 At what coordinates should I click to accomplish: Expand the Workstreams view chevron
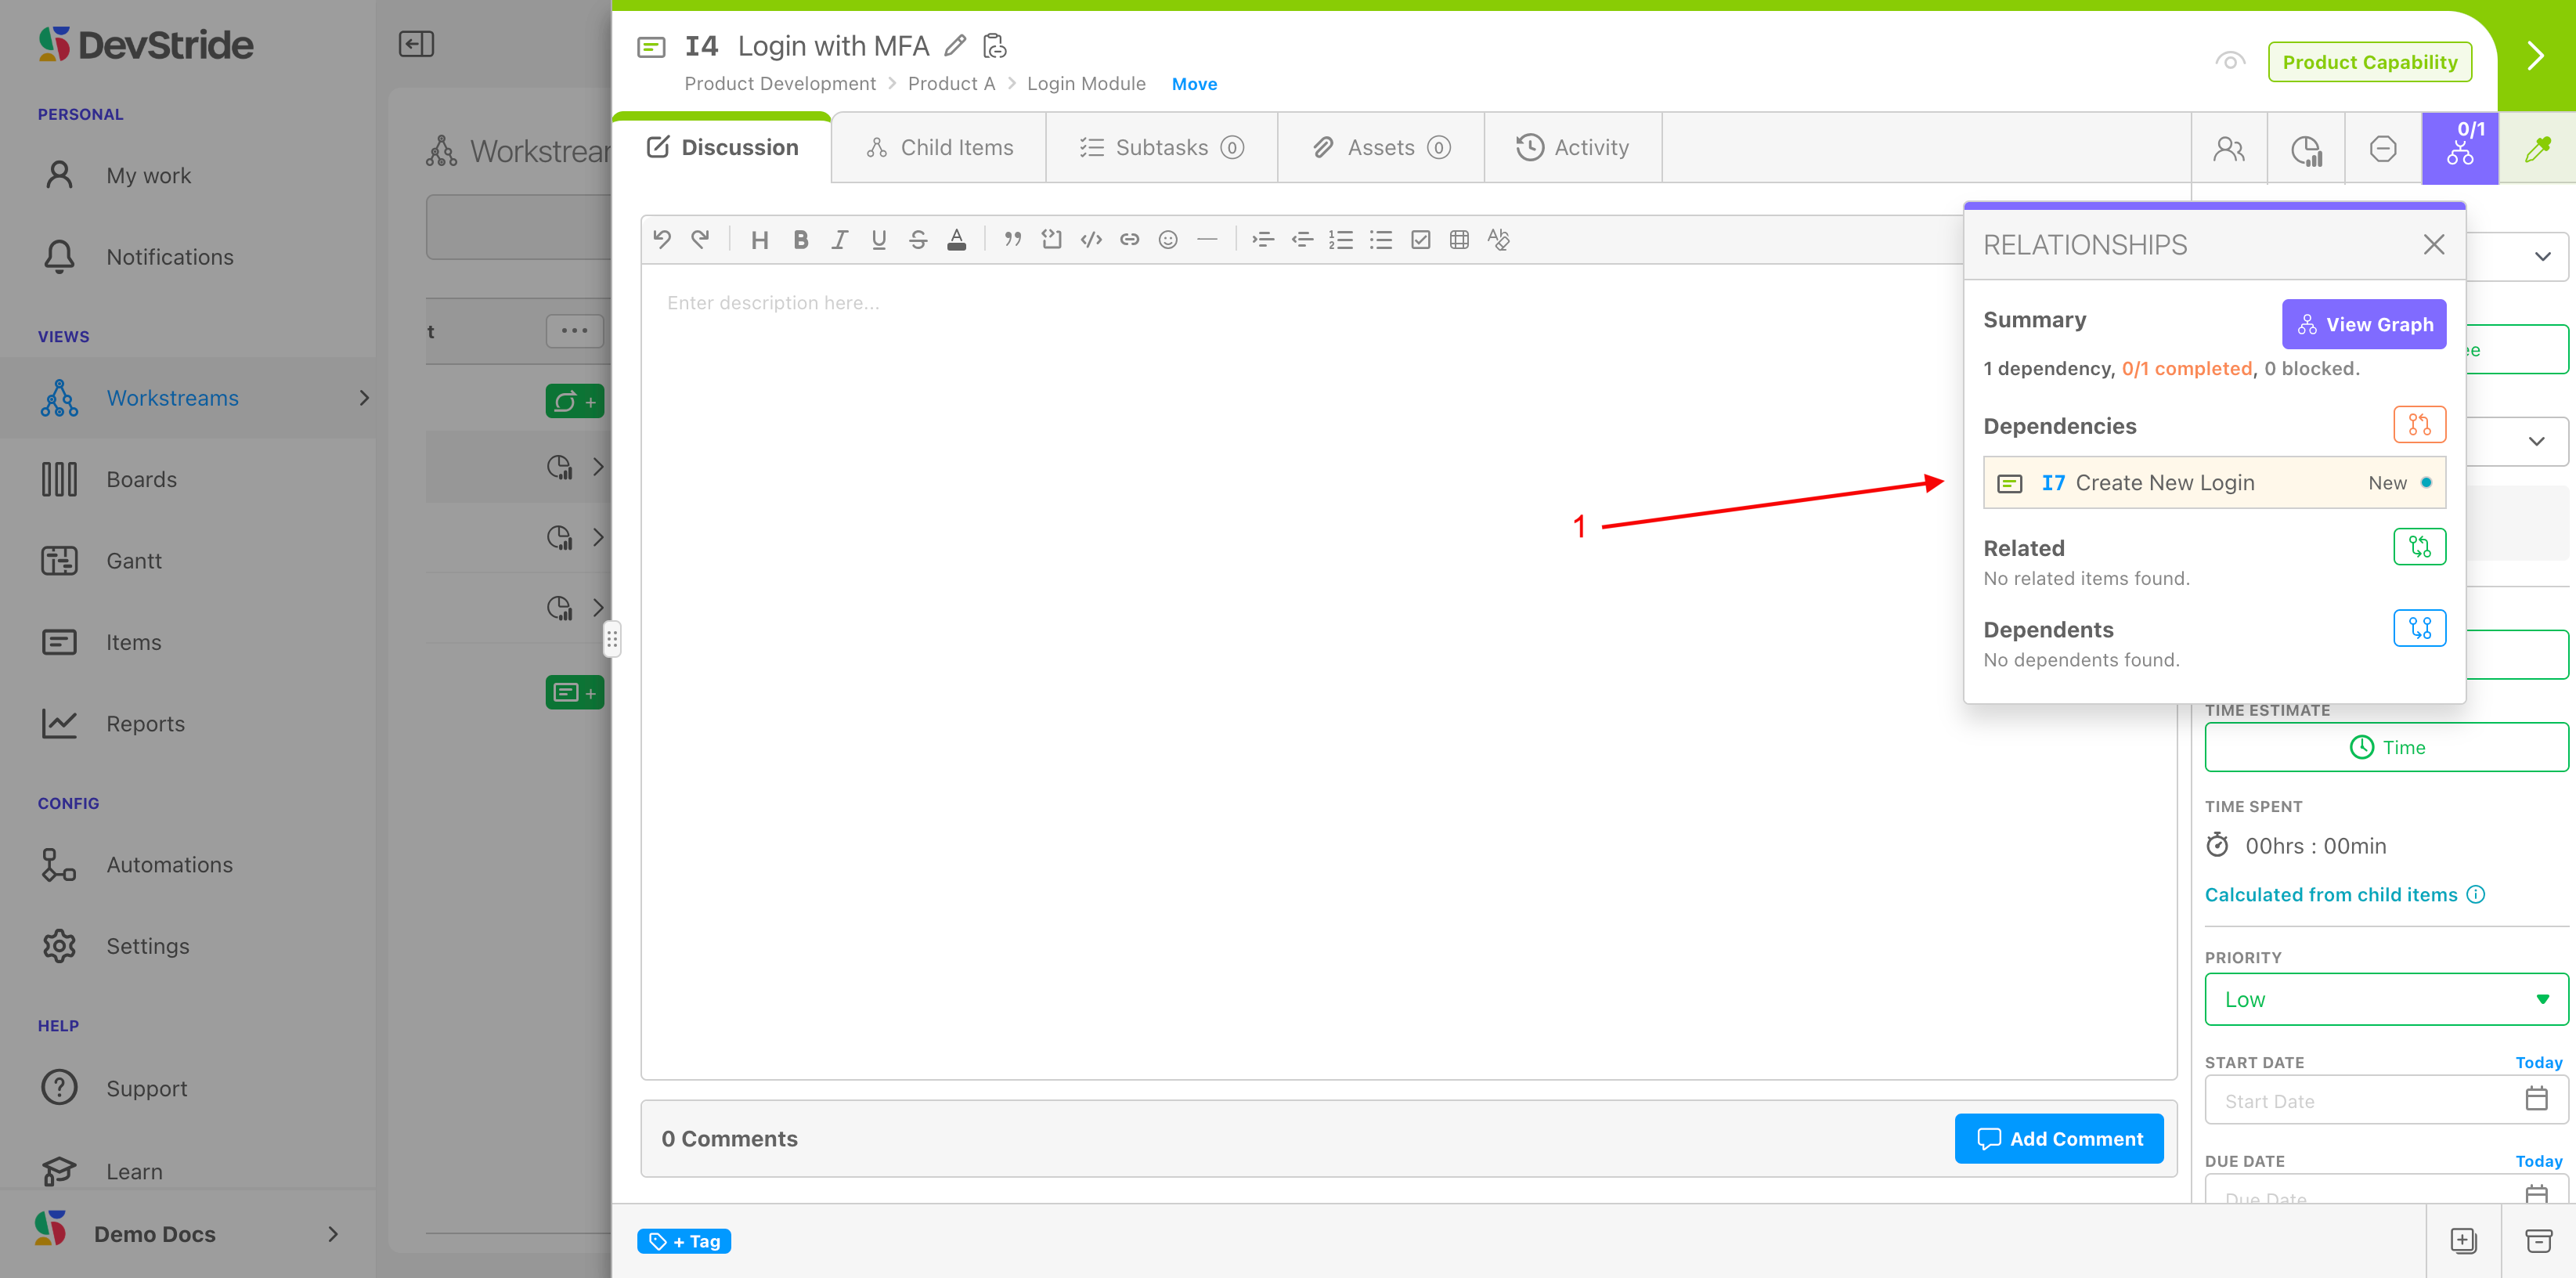coord(364,398)
